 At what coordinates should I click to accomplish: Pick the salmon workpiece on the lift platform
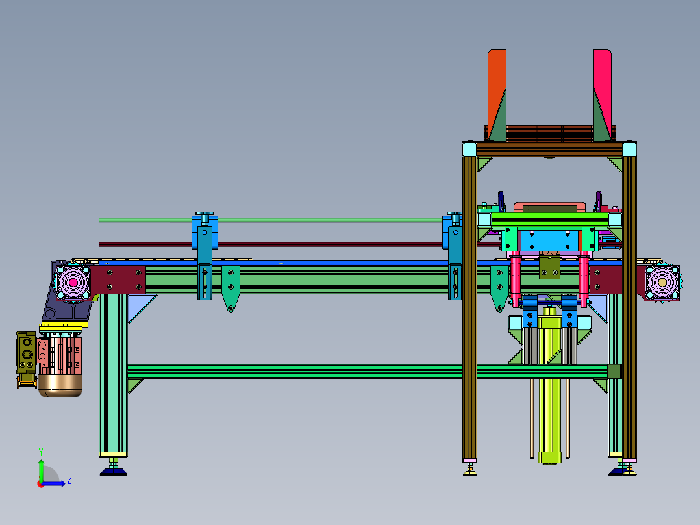[x=549, y=207]
